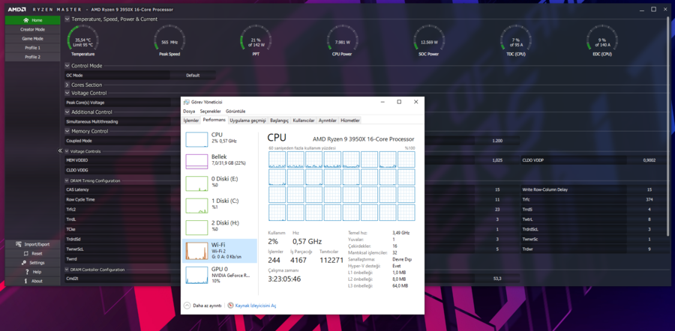This screenshot has width=675, height=331.
Task: Click the Çalışma zamanı value 3:23:05:46
Action: pos(284,279)
